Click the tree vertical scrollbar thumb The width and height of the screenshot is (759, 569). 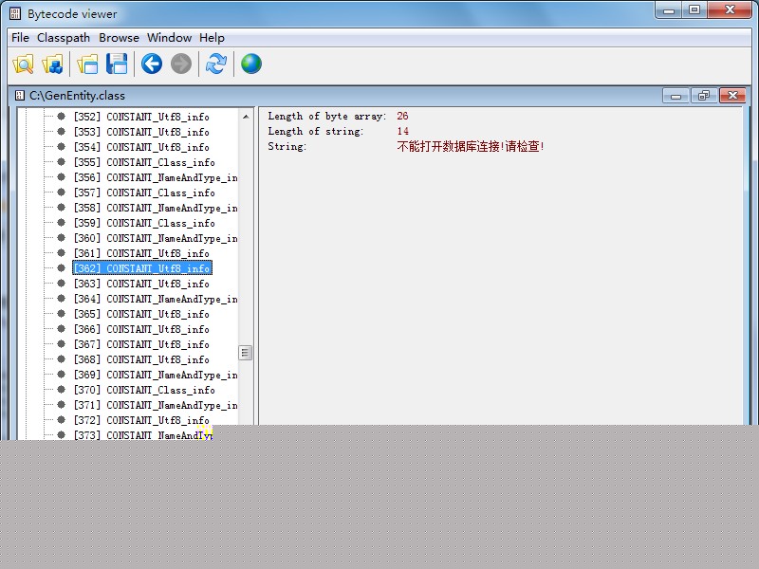pyautogui.click(x=246, y=353)
